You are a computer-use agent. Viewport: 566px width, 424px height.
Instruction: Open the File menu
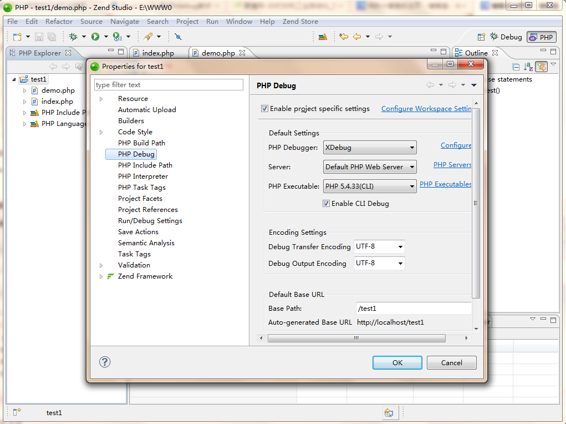coord(12,21)
